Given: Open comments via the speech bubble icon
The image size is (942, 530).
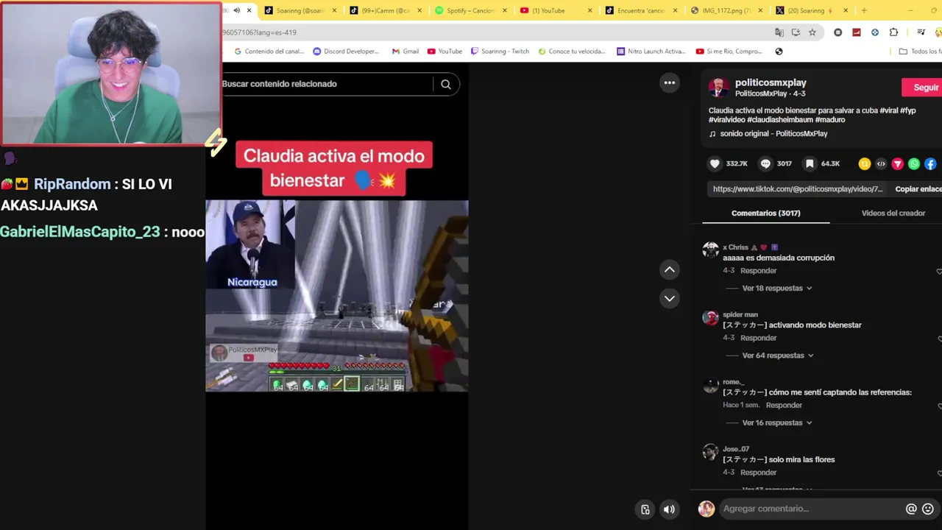Looking at the screenshot, I should point(765,163).
